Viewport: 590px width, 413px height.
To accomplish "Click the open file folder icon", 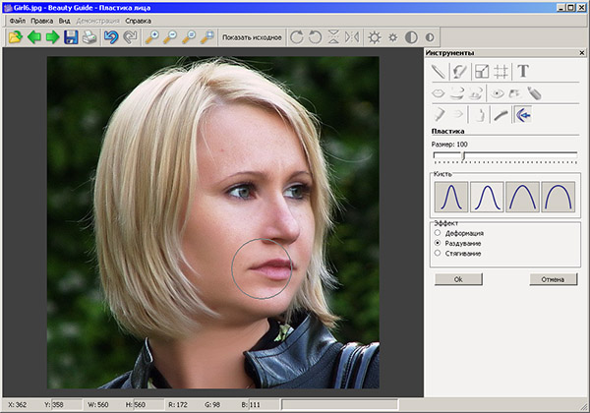I will tap(15, 38).
